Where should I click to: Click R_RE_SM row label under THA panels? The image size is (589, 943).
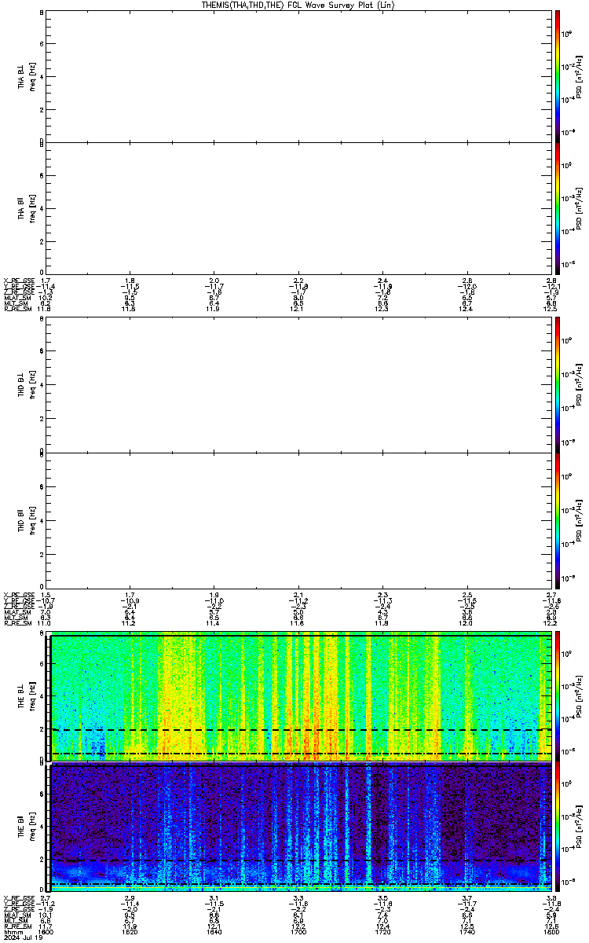pyautogui.click(x=17, y=309)
